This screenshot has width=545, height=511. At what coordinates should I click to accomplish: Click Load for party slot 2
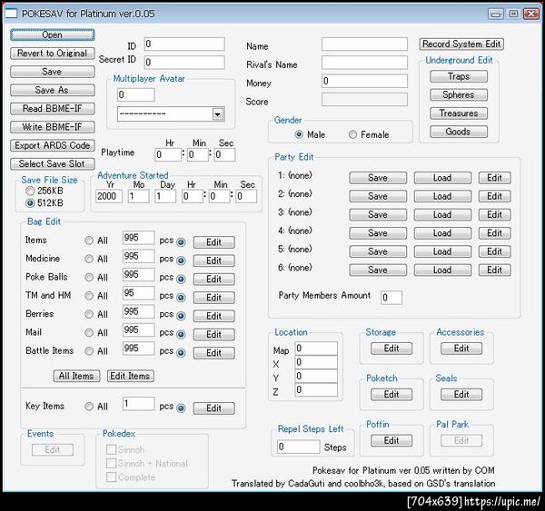click(x=442, y=196)
